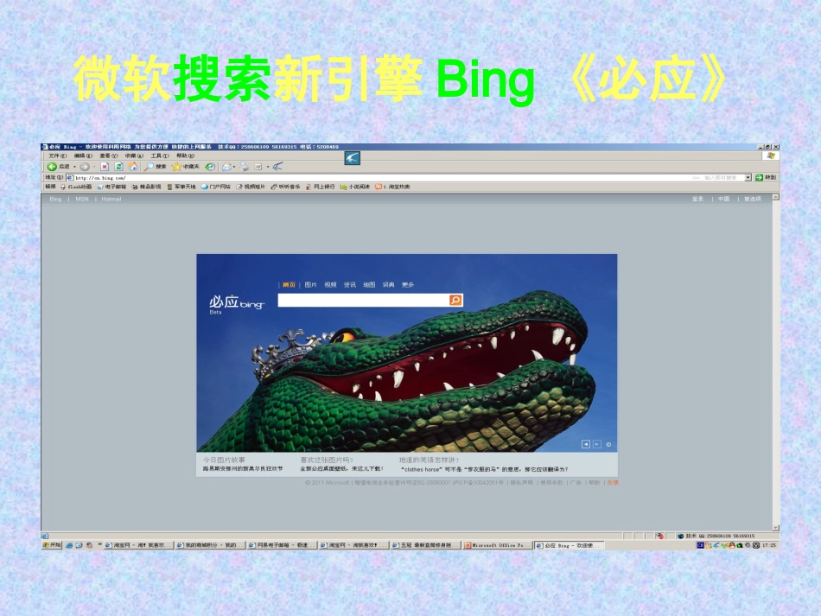The height and width of the screenshot is (616, 821).
Task: Switch to 网易电子邮箱 taskbar window
Action: (282, 545)
